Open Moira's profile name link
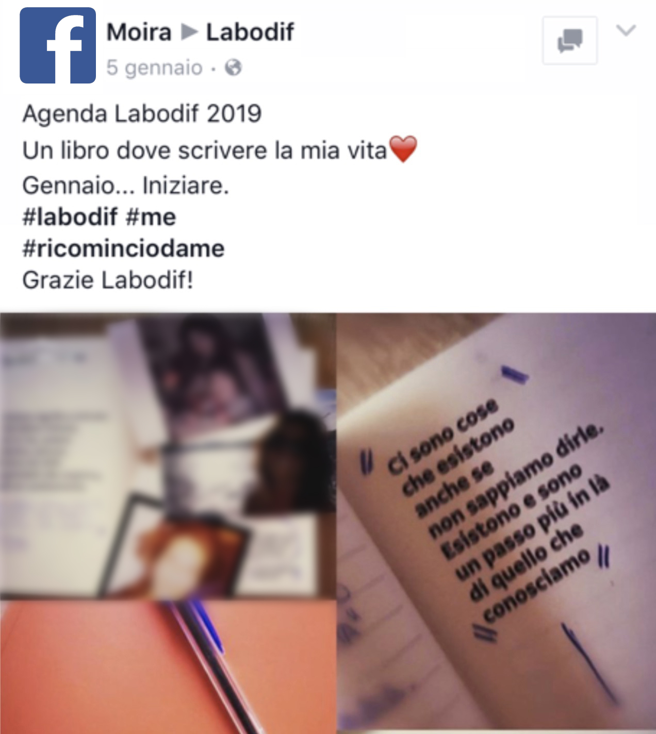The width and height of the screenshot is (656, 734). click(x=139, y=32)
